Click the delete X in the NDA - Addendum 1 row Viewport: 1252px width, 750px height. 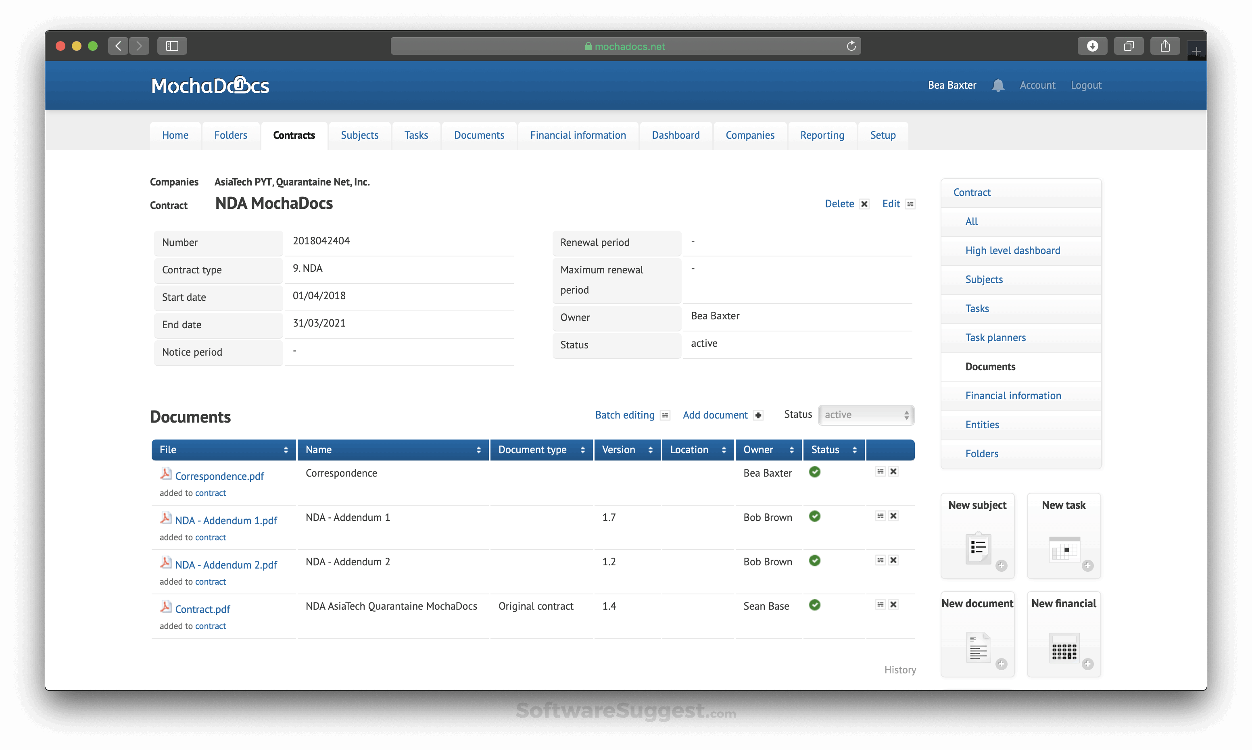pos(894,516)
